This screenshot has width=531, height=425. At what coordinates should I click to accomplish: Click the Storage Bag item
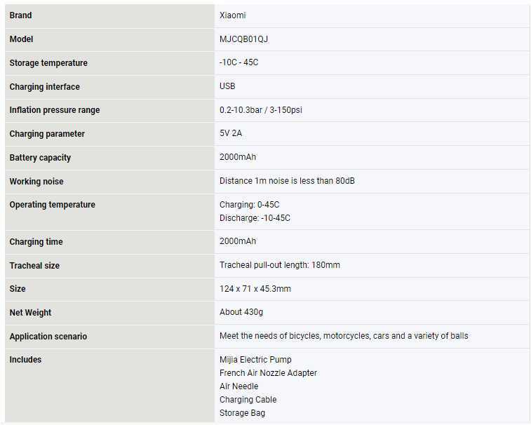(x=242, y=413)
